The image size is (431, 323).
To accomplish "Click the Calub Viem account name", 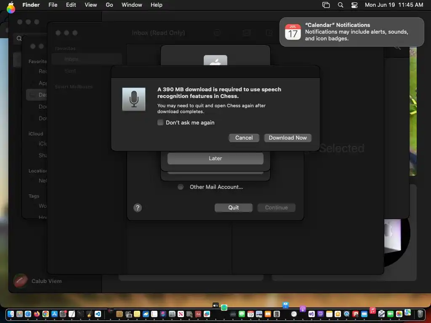I will tap(47, 281).
